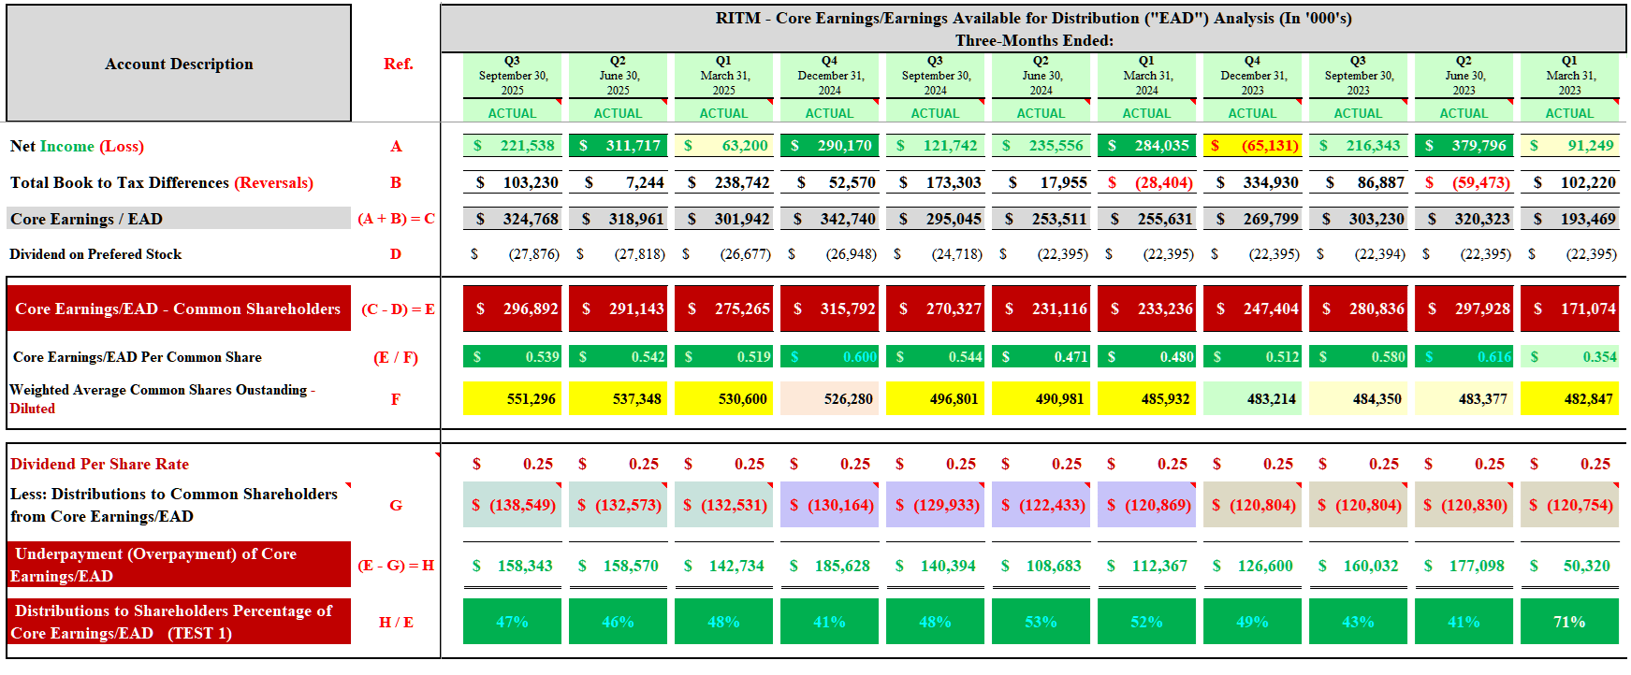
Task: Click per share value 0.616
Action: coord(1464,357)
